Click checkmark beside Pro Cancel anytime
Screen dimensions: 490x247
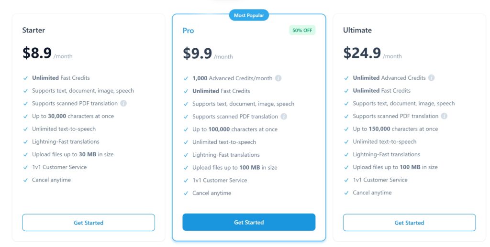[186, 193]
